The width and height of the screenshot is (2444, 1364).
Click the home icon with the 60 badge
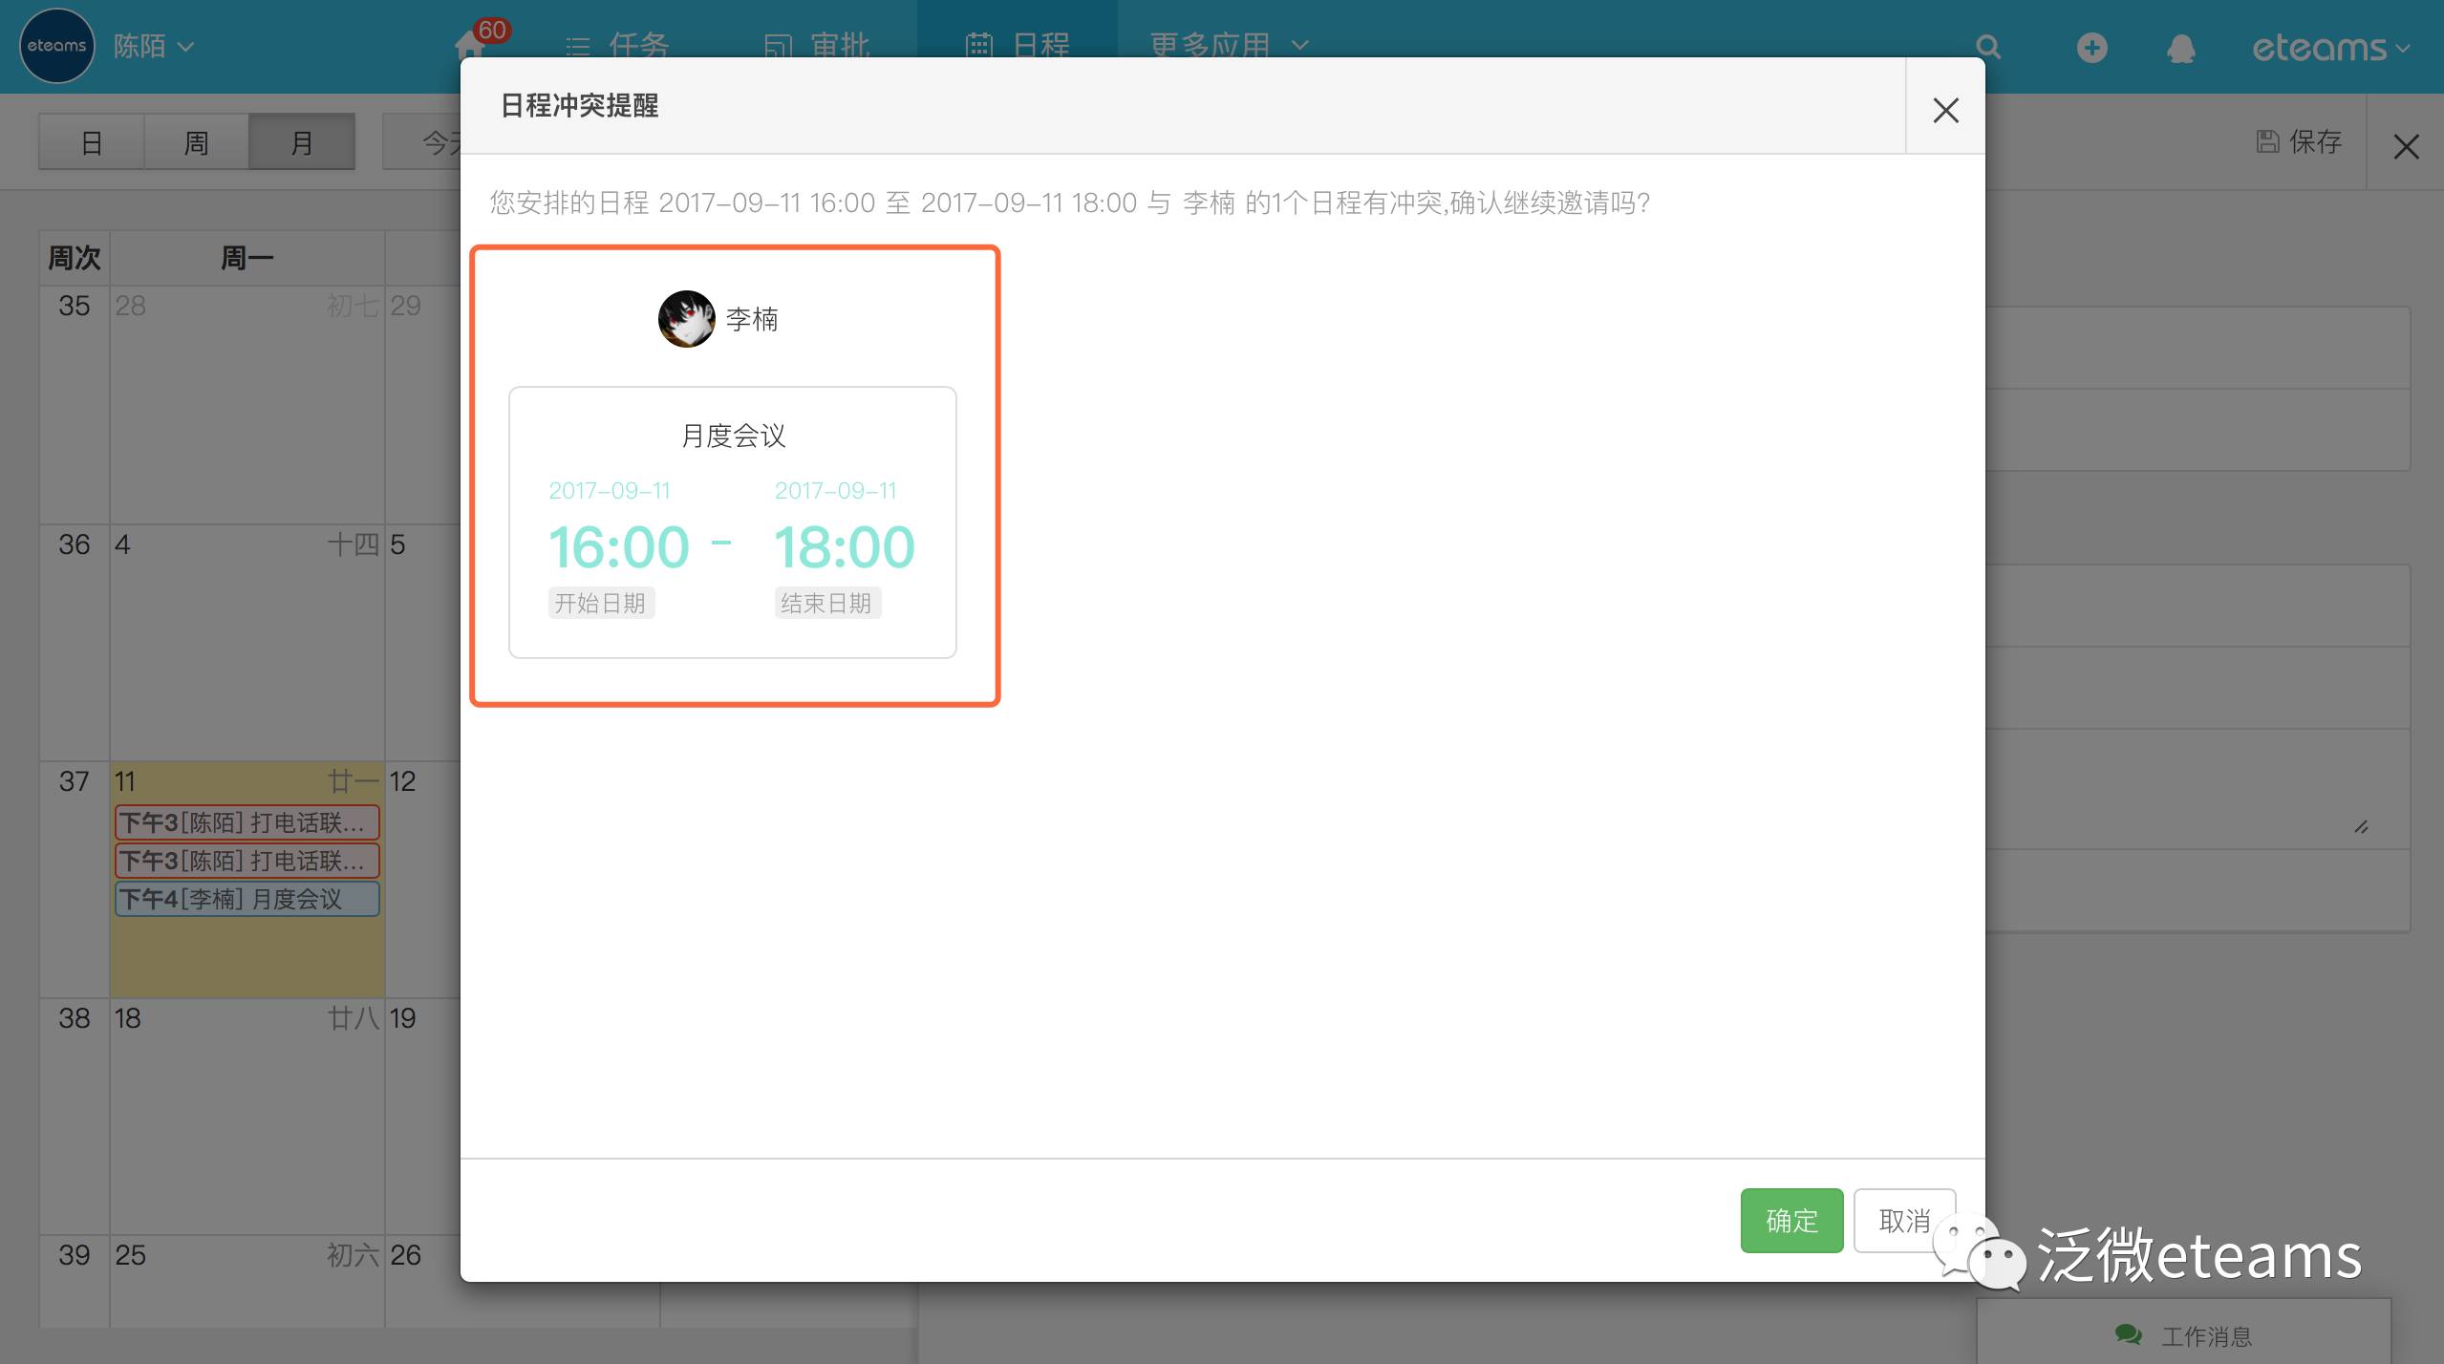469,43
